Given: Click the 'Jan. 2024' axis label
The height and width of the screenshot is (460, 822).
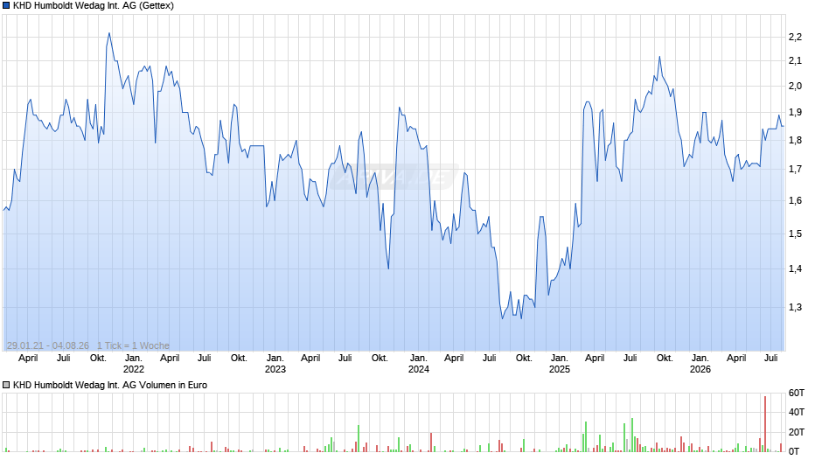Looking at the screenshot, I should pos(418,364).
